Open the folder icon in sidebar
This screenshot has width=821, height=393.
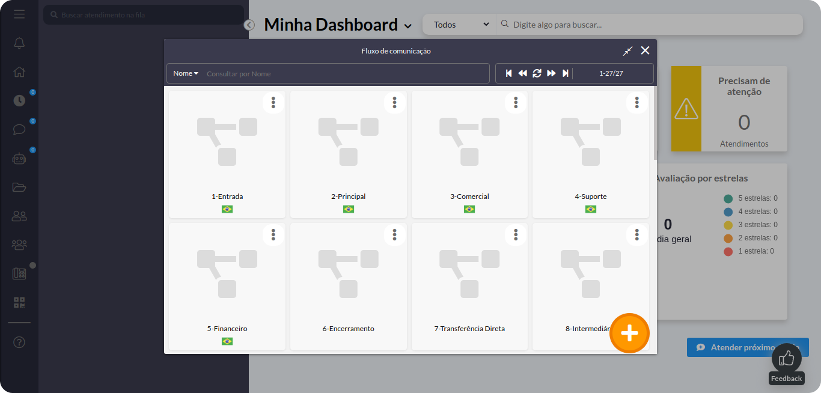coord(19,187)
